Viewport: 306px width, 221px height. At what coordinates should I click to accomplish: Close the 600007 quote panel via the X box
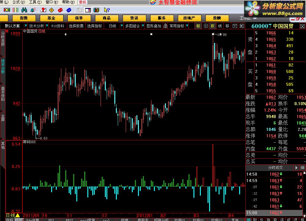302,26
